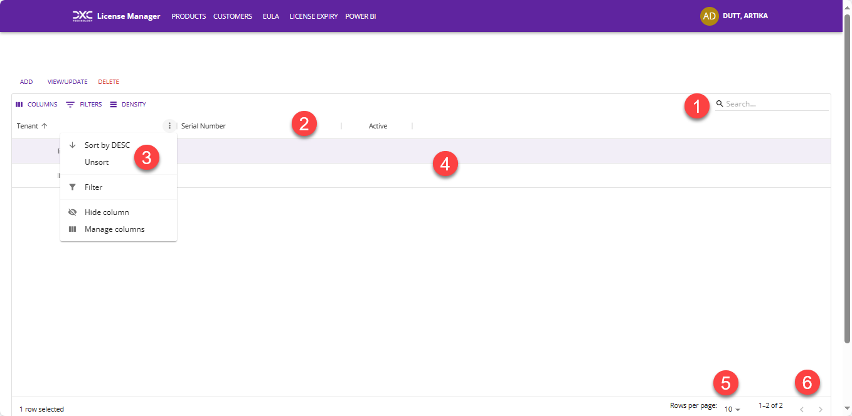The width and height of the screenshot is (852, 416).
Task: Open the Columns panel
Action: [36, 105]
